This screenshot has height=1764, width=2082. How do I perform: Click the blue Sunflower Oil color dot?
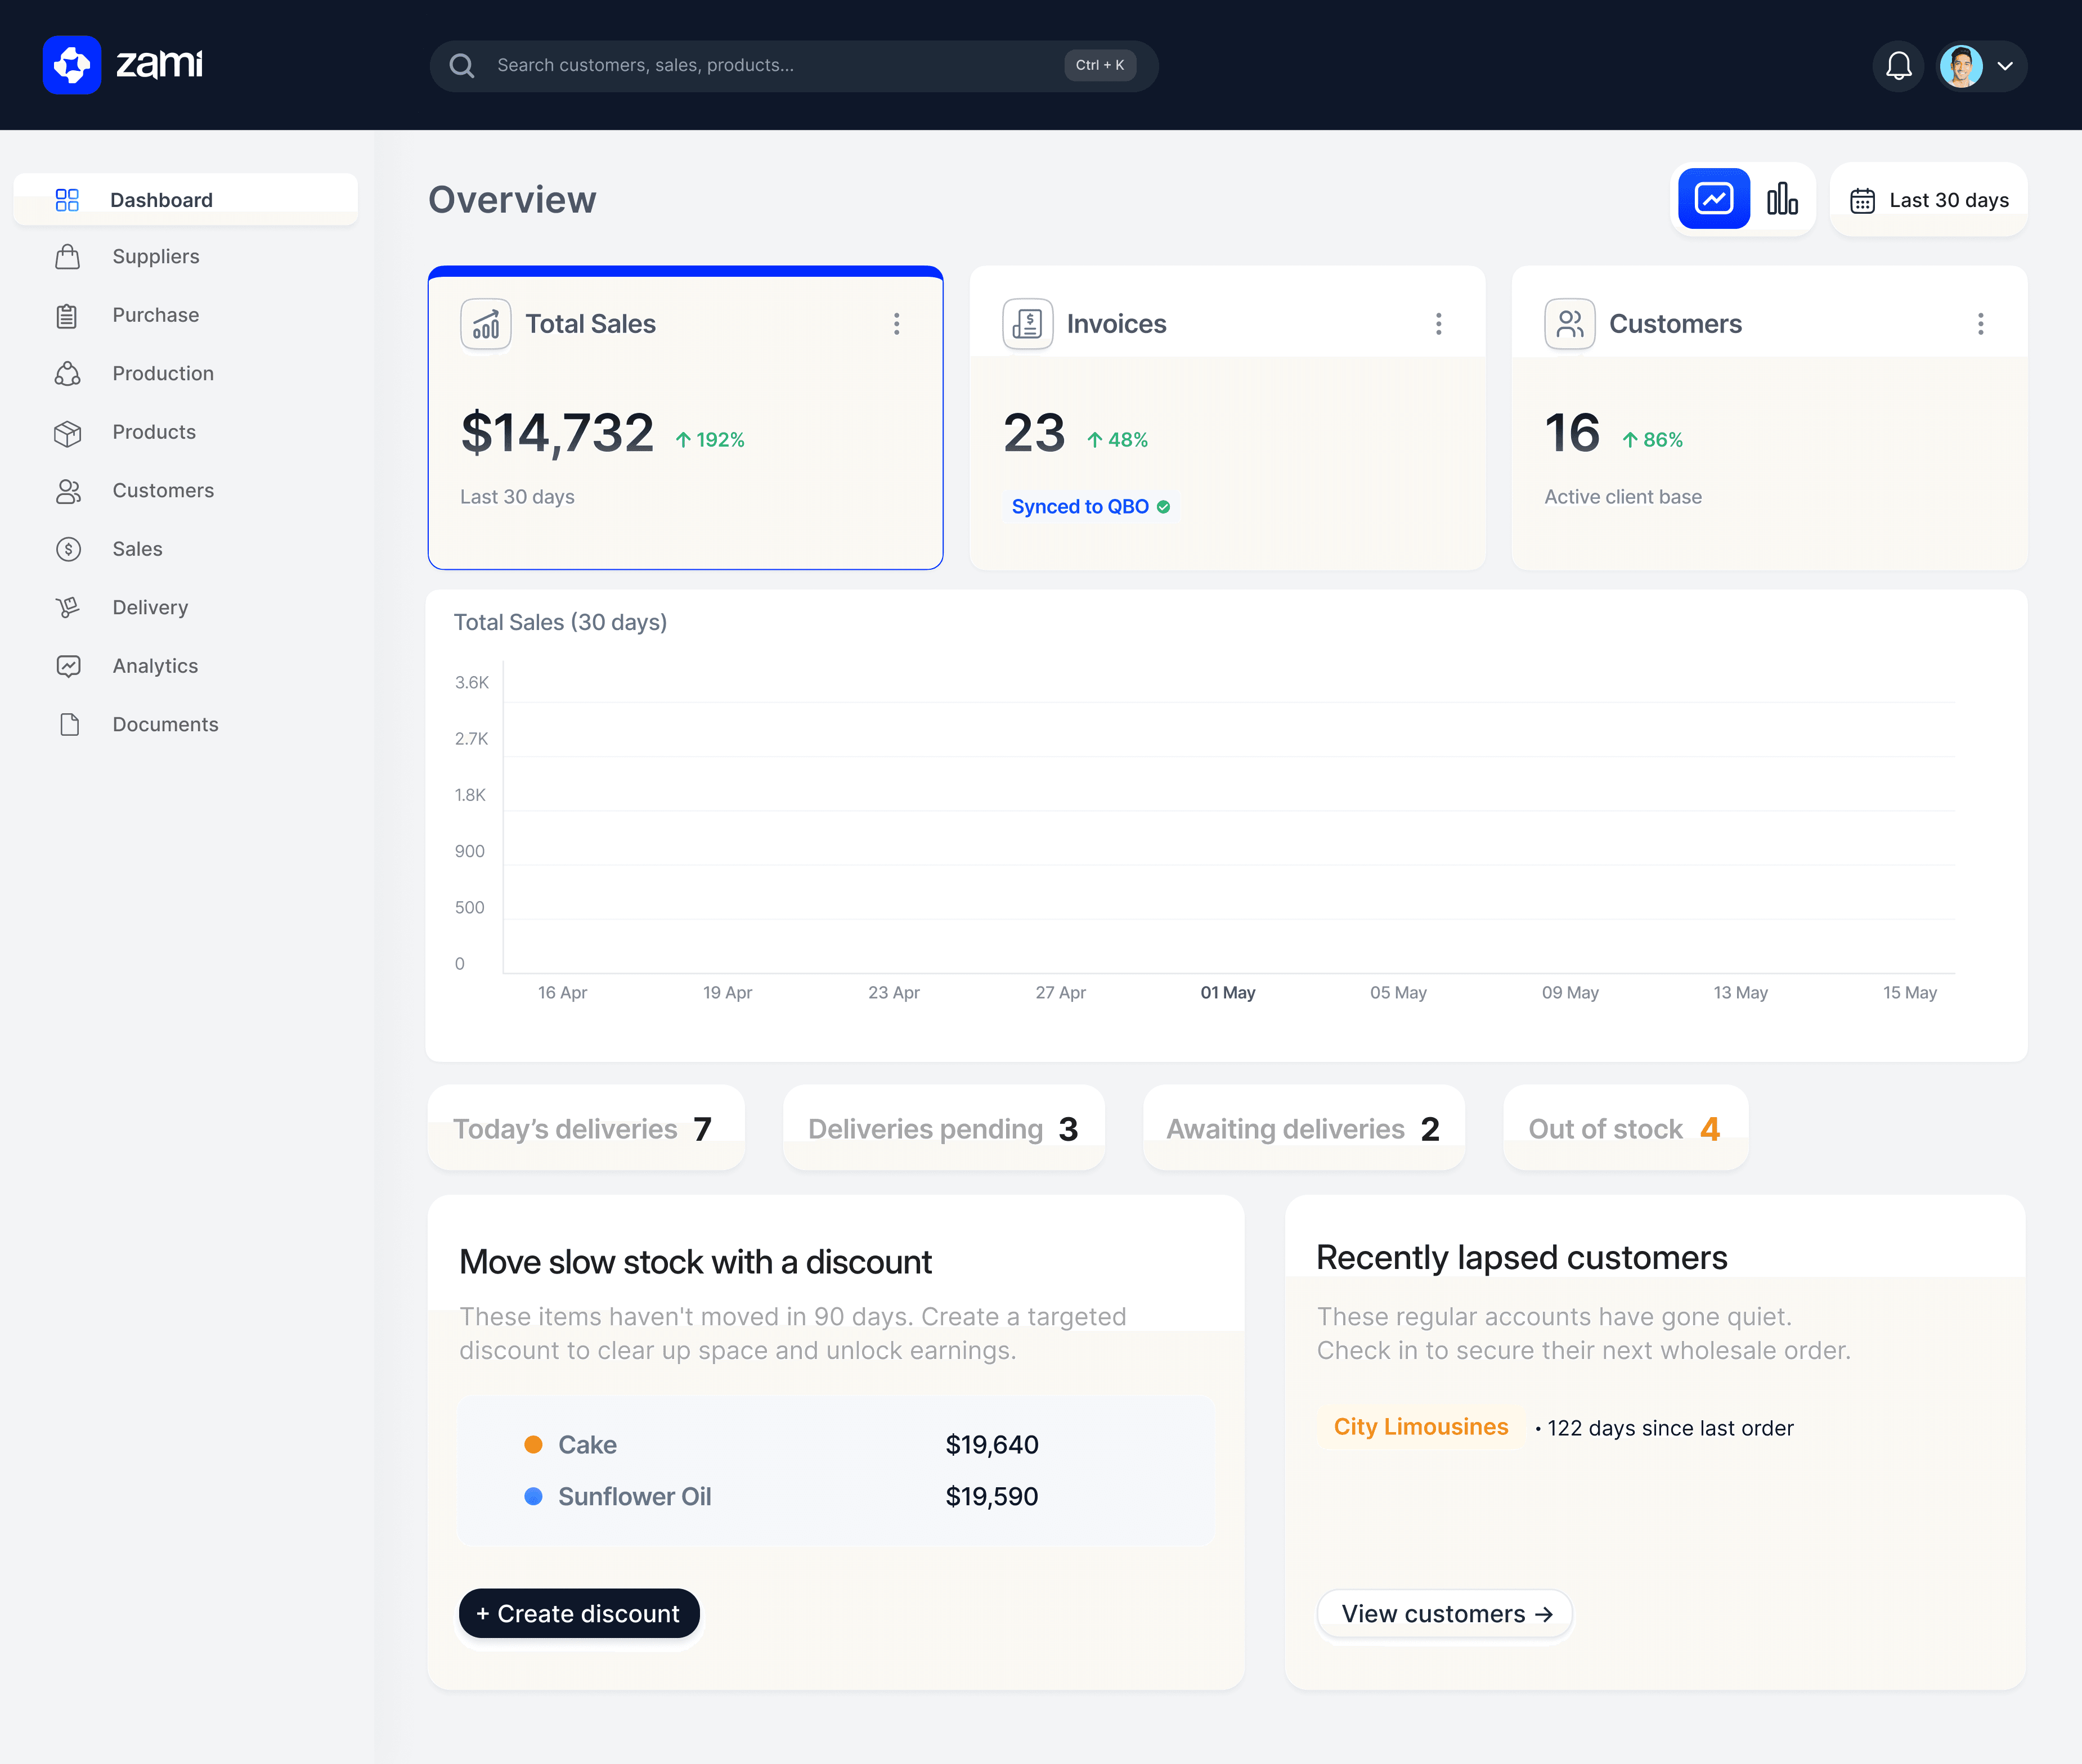tap(533, 1497)
